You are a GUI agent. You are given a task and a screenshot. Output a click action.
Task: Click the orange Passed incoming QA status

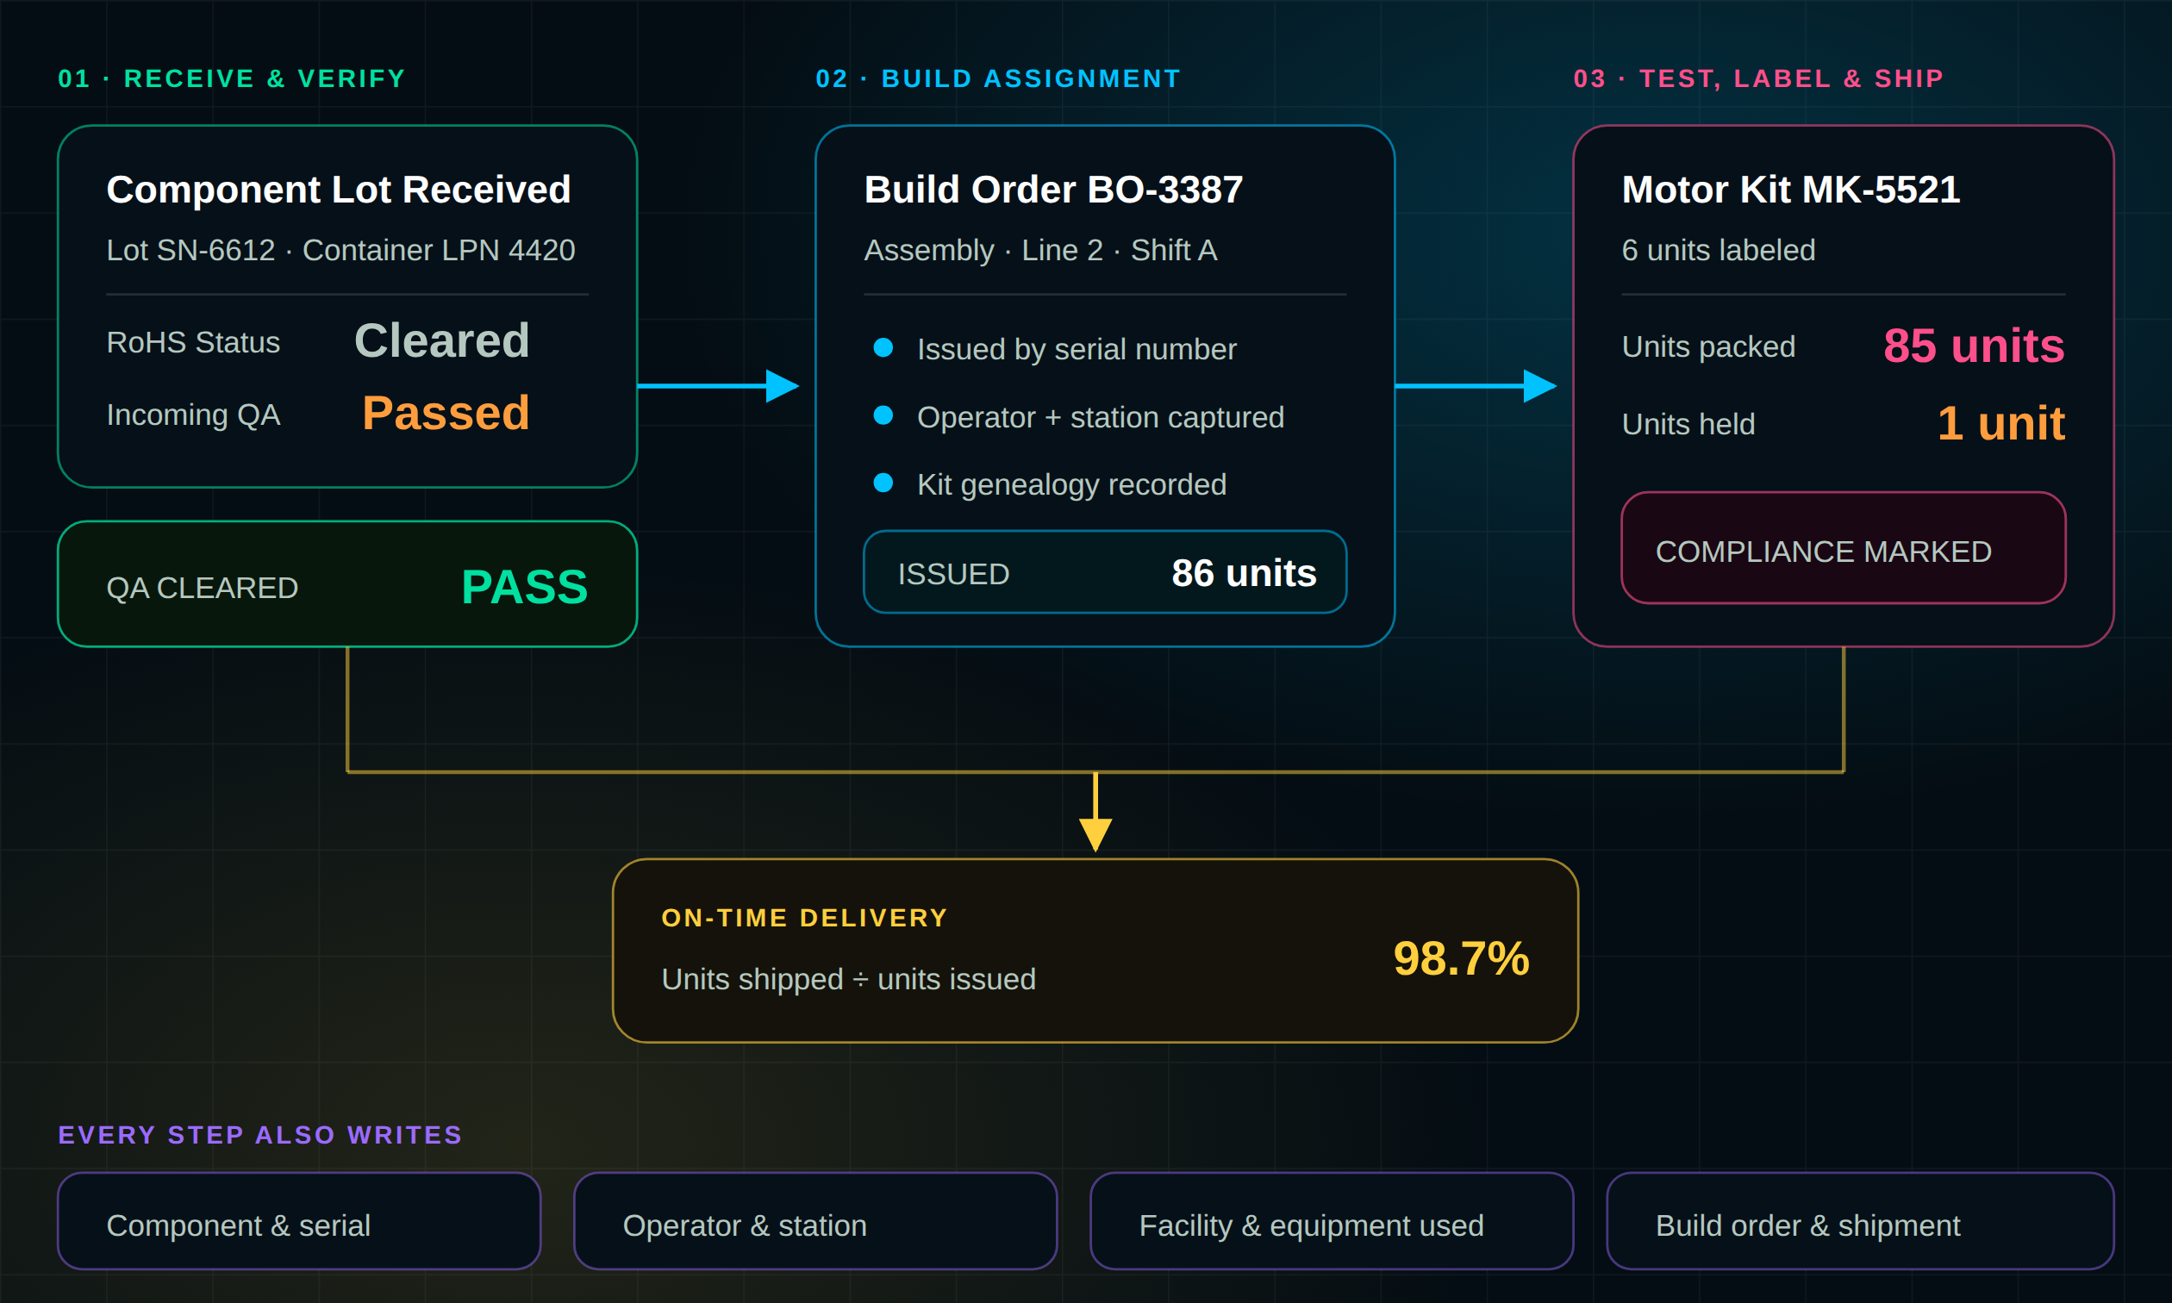point(446,413)
